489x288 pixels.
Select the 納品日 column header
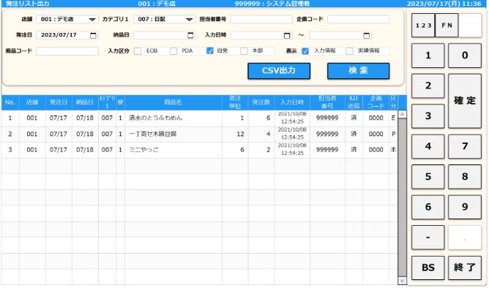(x=85, y=102)
